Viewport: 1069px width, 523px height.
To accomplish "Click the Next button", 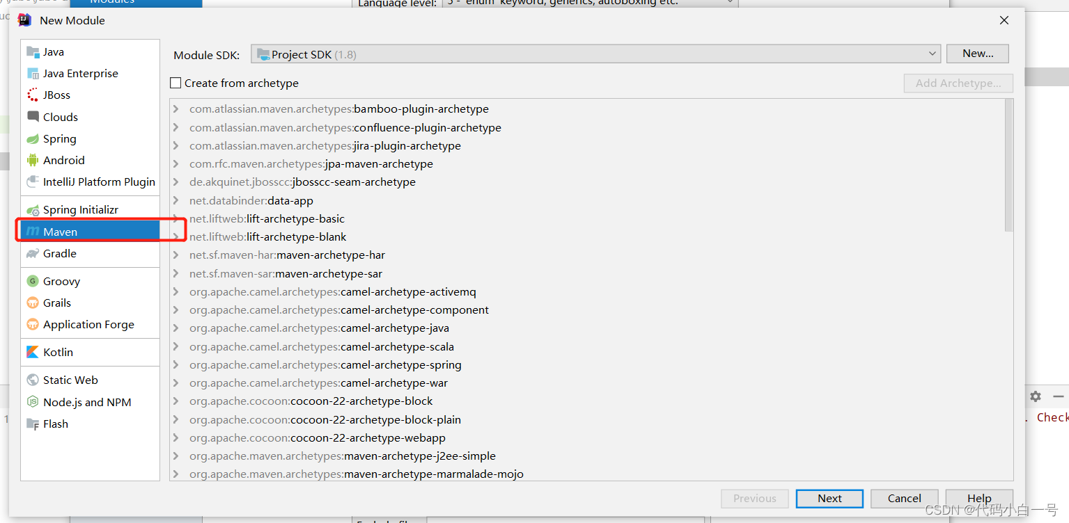I will [x=829, y=498].
